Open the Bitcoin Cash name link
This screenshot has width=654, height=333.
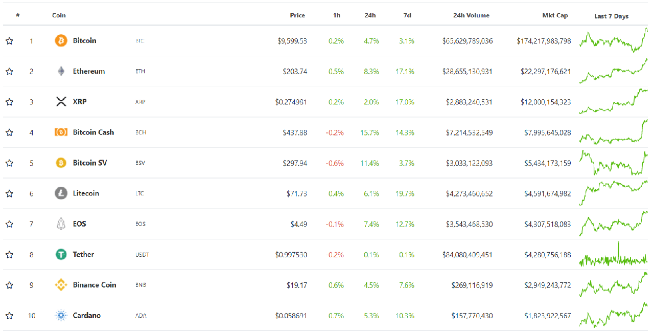tap(94, 132)
